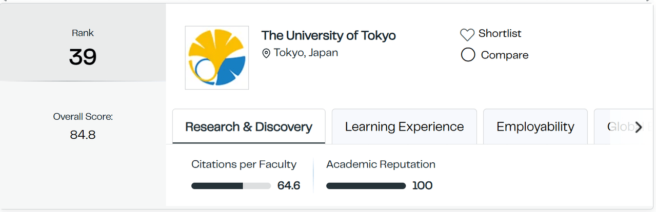Click the heart Shortlist icon
The image size is (656, 212).
tap(467, 35)
